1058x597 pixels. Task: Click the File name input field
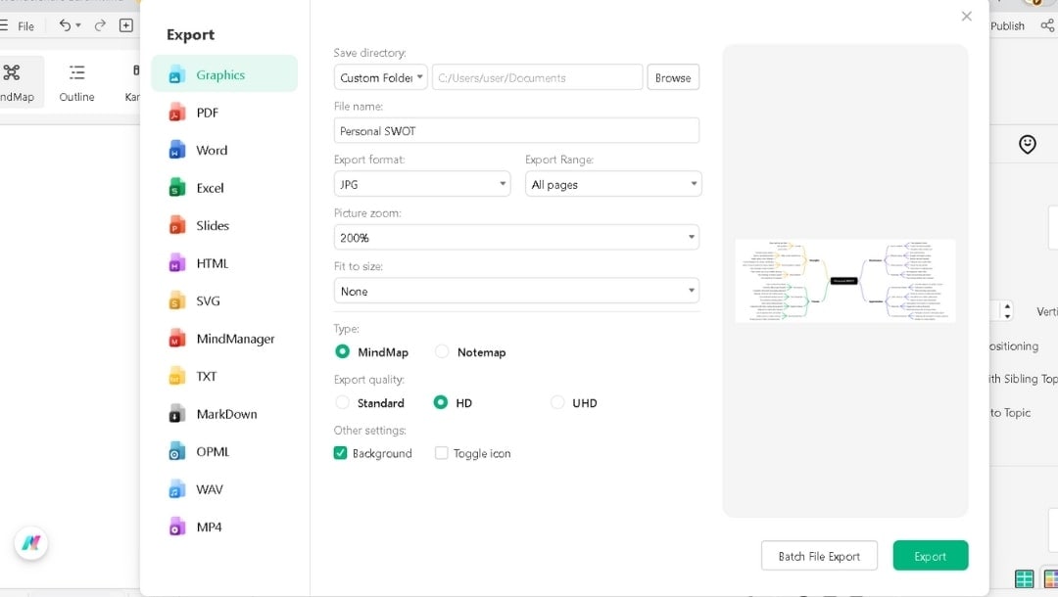coord(516,131)
